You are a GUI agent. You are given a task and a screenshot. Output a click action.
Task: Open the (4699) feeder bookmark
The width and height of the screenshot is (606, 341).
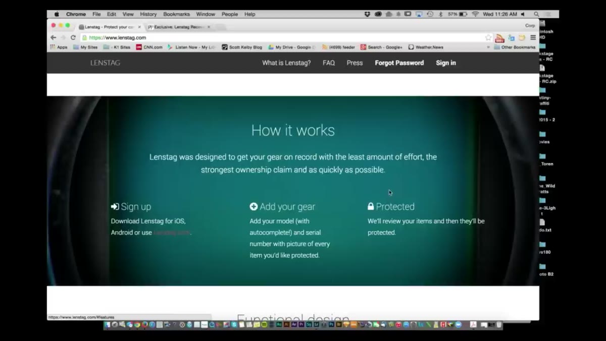[338, 47]
